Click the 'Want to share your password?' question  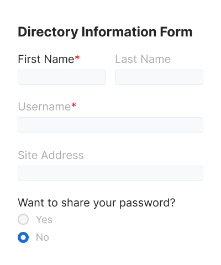97,203
